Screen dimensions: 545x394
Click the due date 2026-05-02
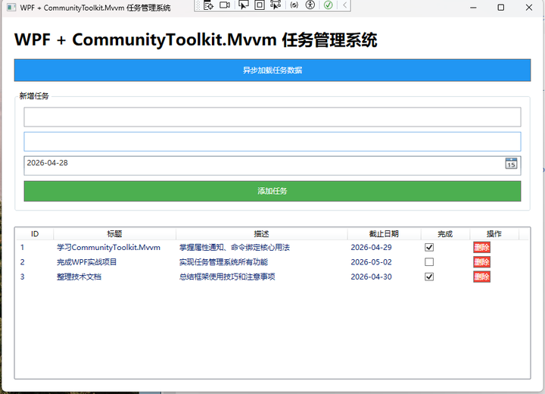click(371, 262)
